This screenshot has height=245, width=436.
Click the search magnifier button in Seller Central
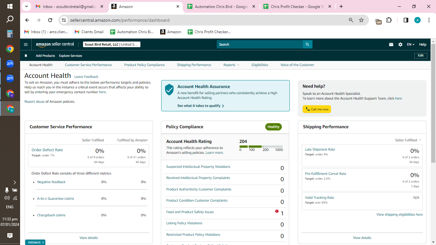coord(307,44)
